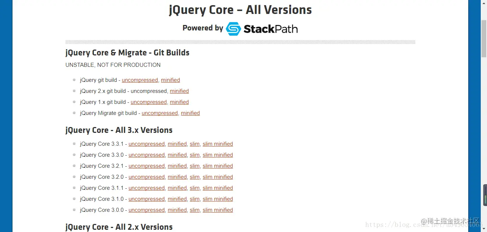Image resolution: width=487 pixels, height=232 pixels.
Task: Open jQuery Migrate git build minified link
Action: tap(190, 113)
